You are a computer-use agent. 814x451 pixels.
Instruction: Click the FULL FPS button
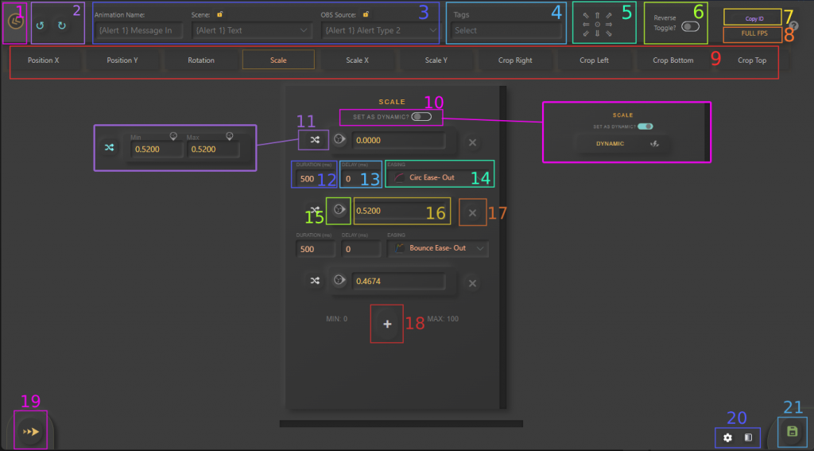[753, 34]
